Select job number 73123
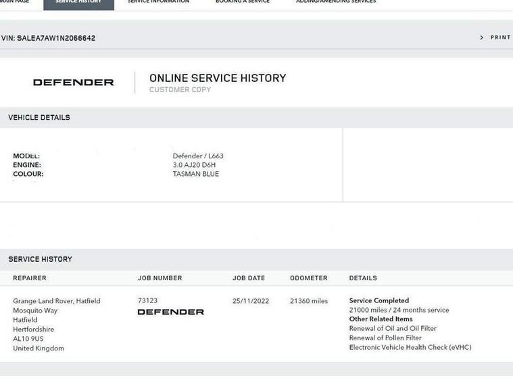 tap(147, 300)
